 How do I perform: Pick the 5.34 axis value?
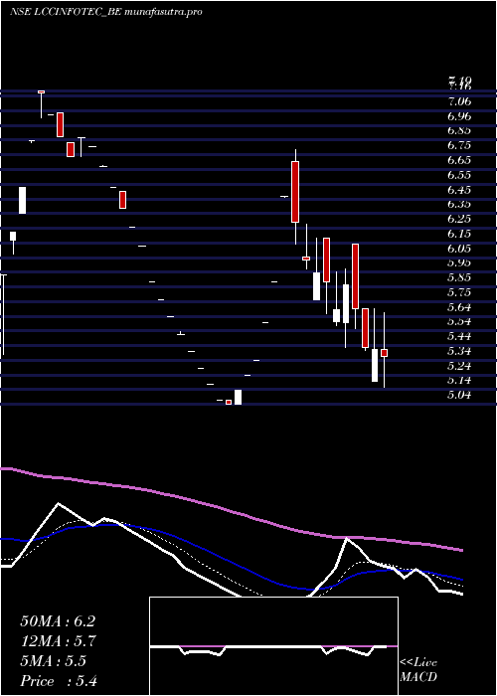459,351
